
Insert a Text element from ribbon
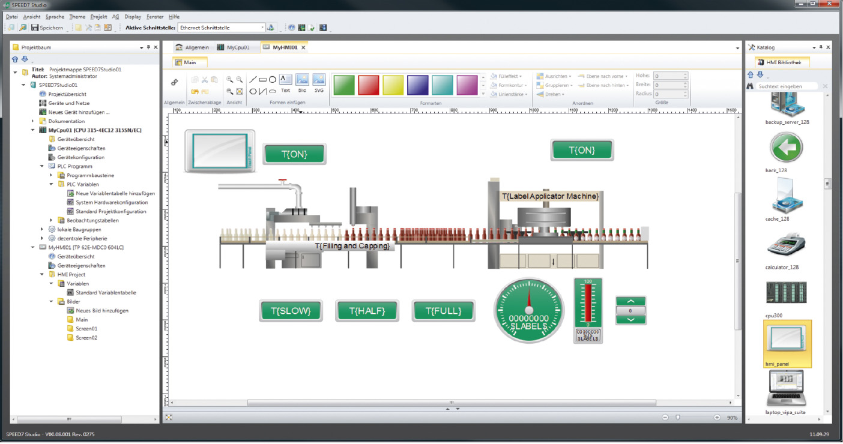tap(285, 83)
